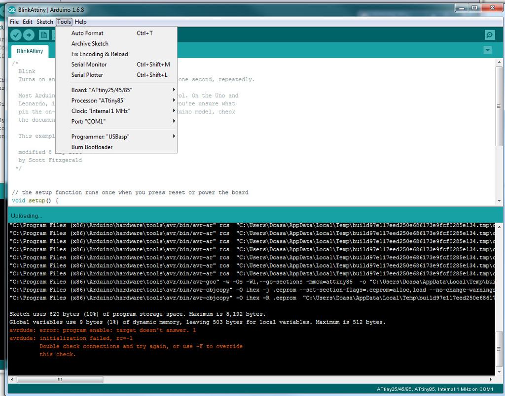Click the Arduino logo in title bar

click(11, 8)
